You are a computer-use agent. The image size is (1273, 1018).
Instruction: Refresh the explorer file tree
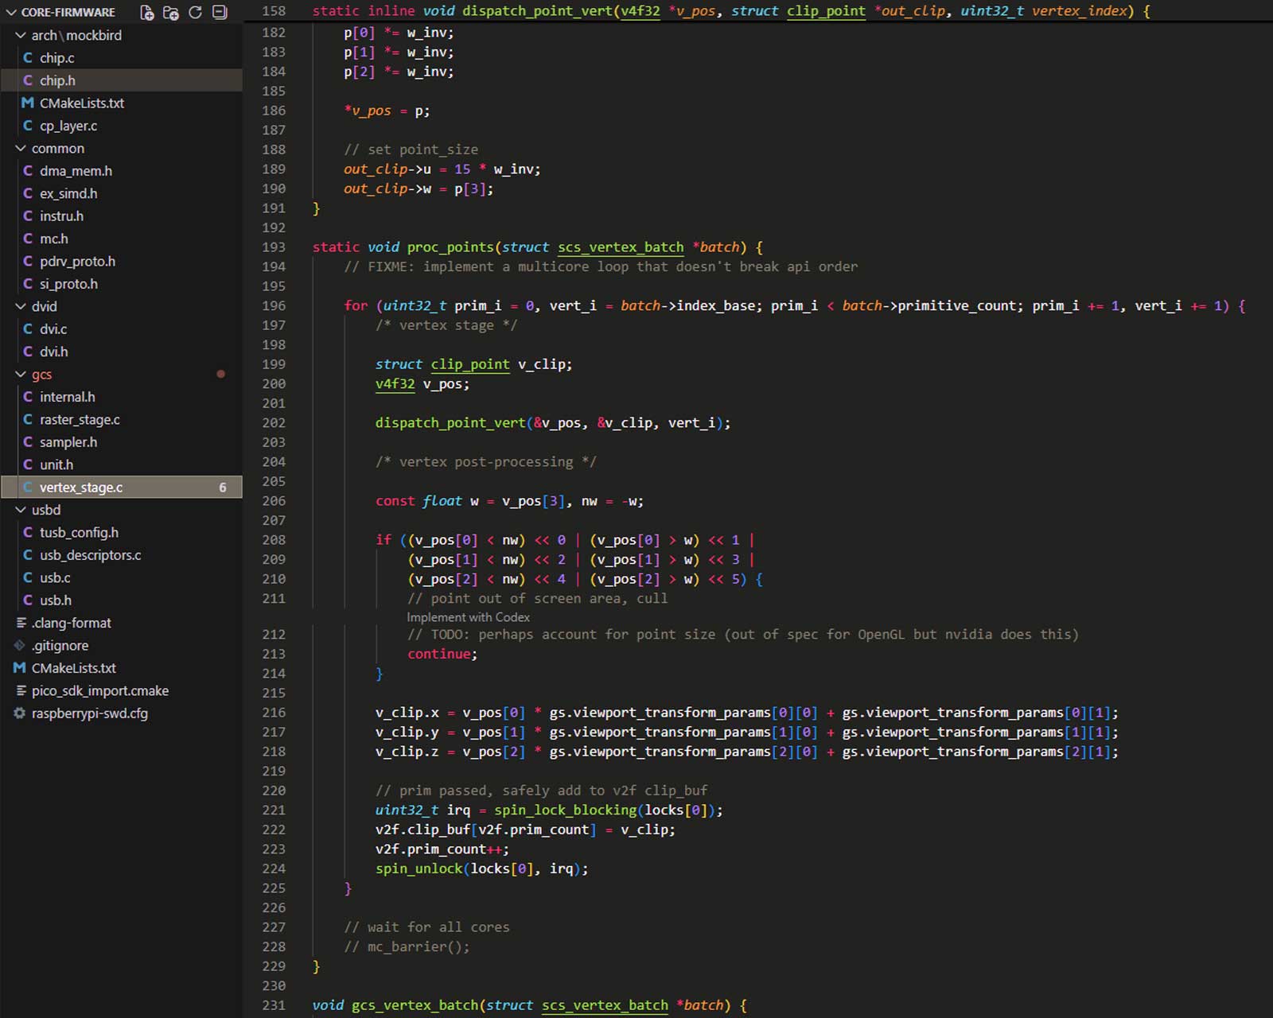click(195, 12)
